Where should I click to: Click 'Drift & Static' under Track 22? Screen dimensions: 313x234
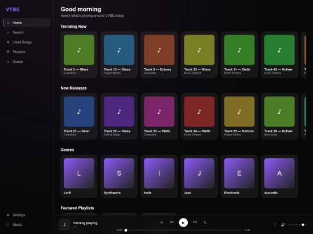(x=112, y=135)
